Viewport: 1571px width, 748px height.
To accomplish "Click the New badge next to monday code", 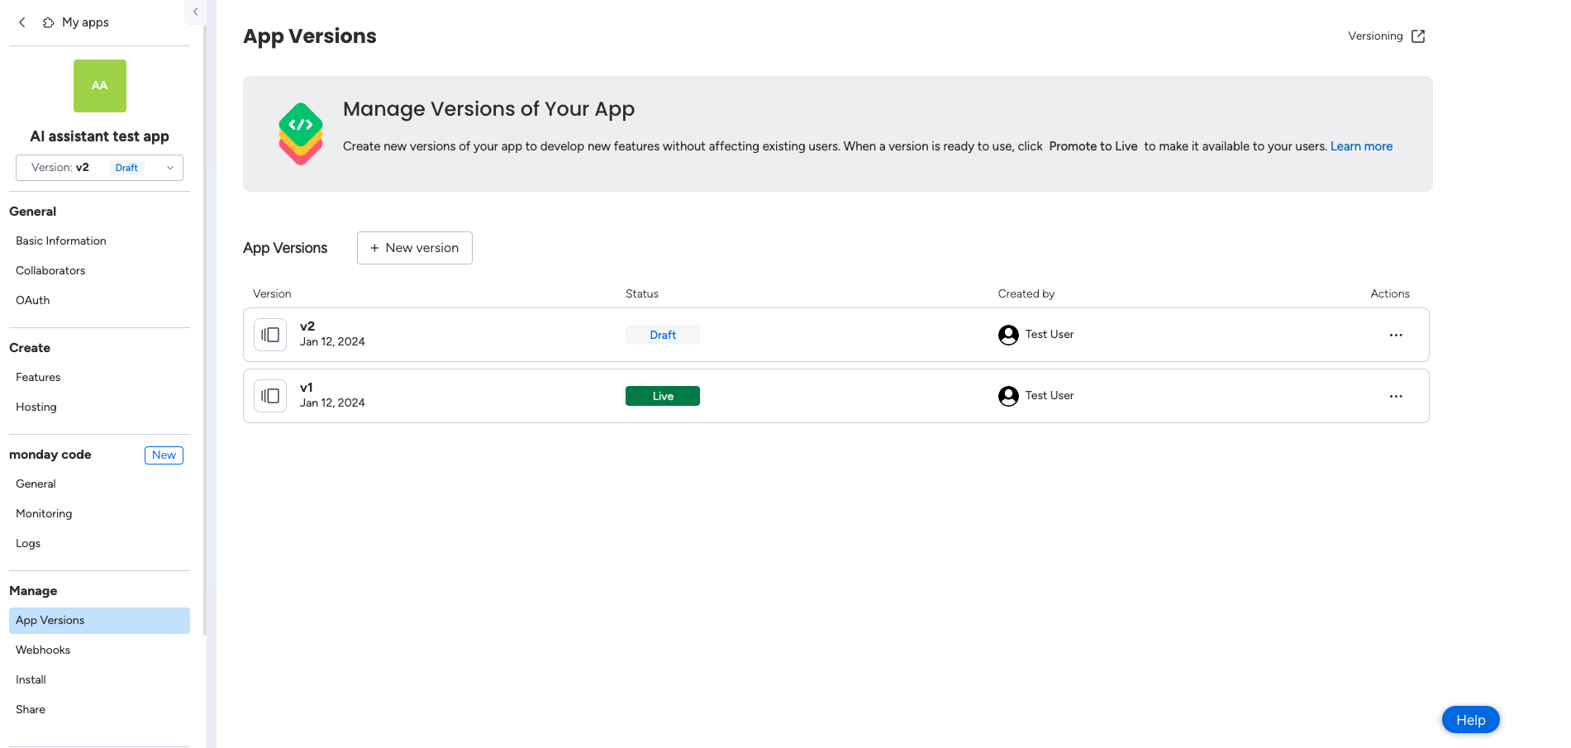I will click(164, 455).
